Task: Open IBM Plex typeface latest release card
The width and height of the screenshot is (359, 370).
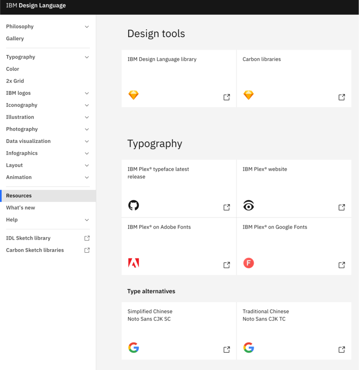Action: (x=179, y=188)
